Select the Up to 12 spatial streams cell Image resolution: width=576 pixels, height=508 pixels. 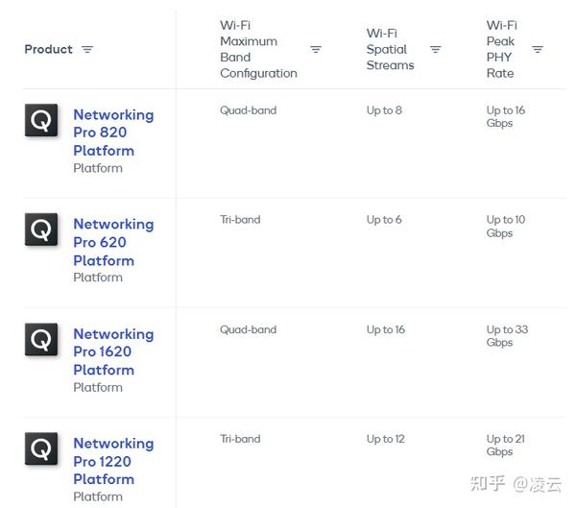pyautogui.click(x=385, y=439)
